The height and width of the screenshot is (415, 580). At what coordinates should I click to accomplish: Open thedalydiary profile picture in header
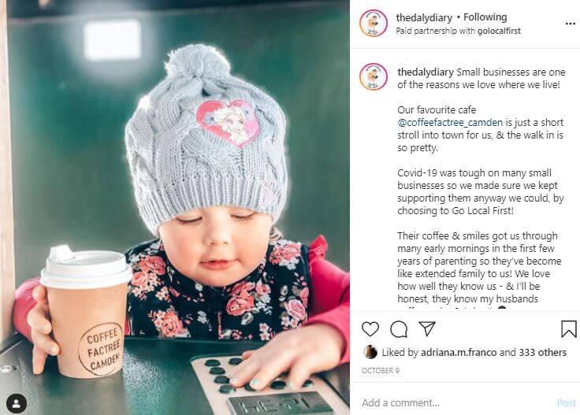374,24
